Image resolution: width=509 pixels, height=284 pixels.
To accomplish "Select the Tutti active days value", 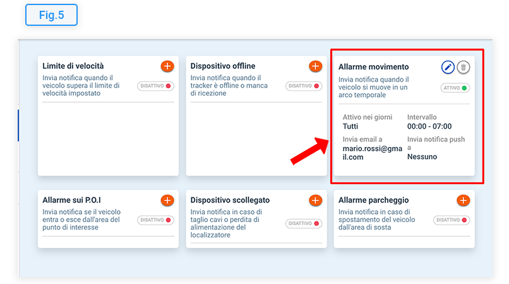I will [x=350, y=126].
